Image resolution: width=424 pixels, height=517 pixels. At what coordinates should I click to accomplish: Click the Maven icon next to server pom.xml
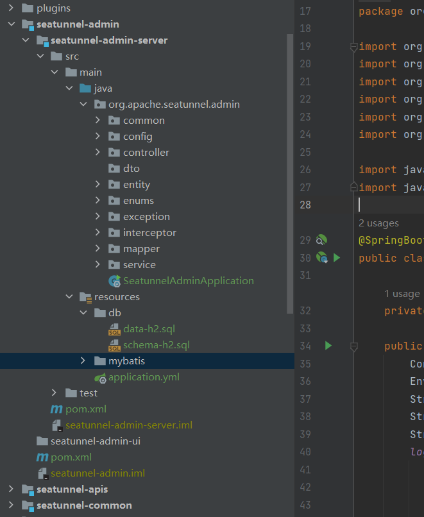click(56, 409)
